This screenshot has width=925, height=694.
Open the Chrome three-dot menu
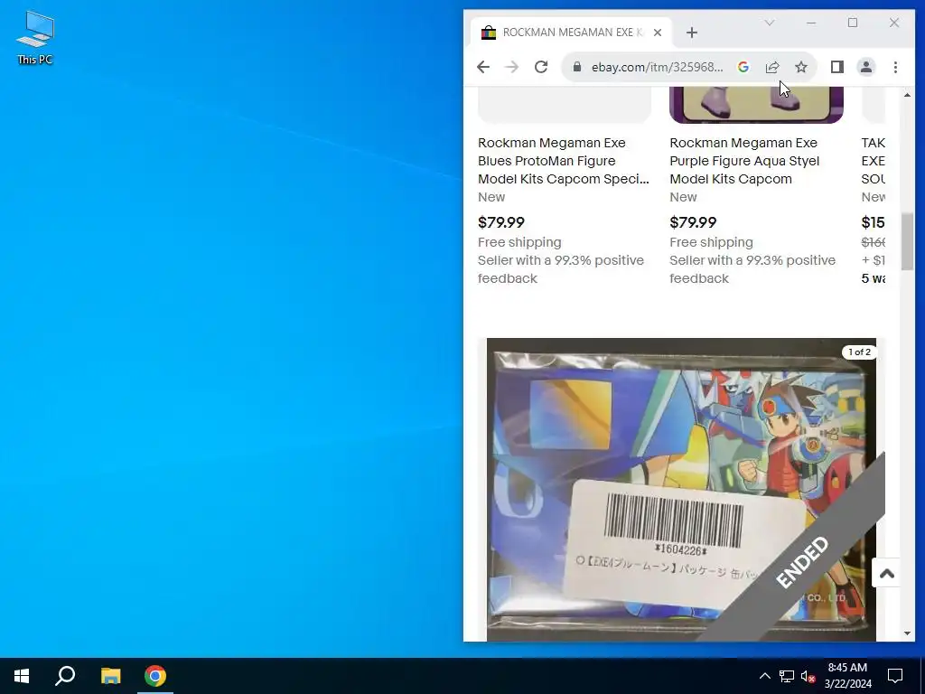click(895, 67)
